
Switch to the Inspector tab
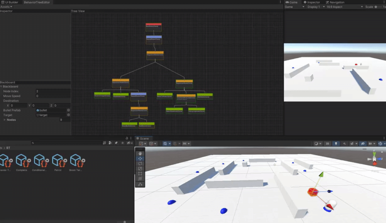[312, 2]
